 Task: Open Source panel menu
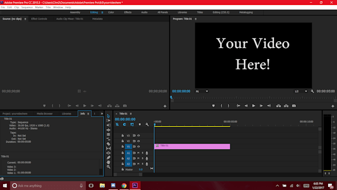pos(25,19)
